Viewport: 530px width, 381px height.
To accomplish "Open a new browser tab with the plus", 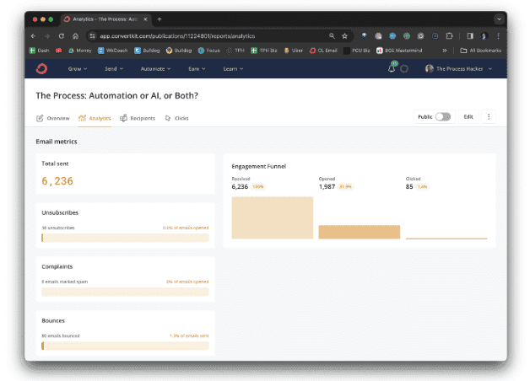I will tap(160, 19).
